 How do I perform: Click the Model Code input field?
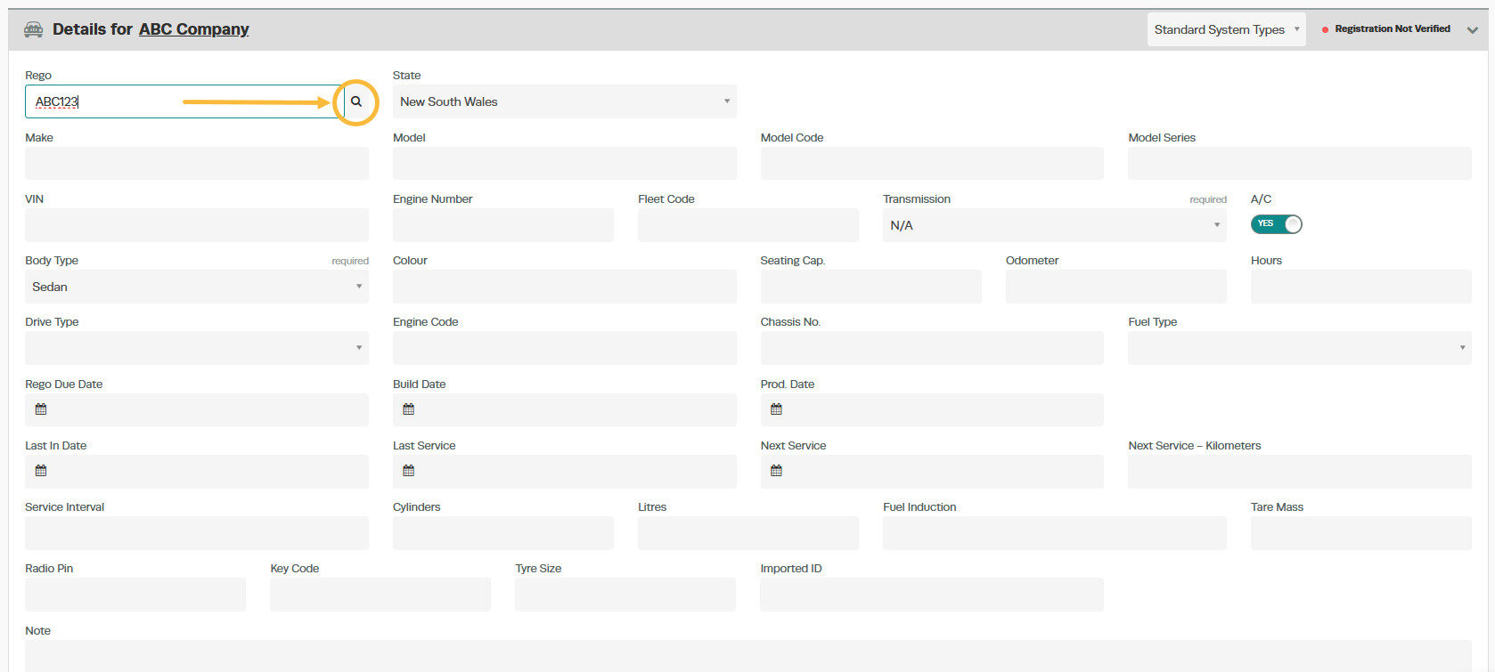(932, 164)
